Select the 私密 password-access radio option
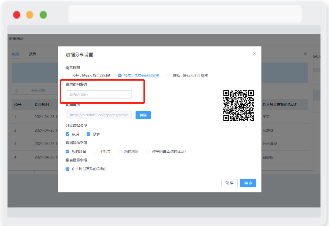The image size is (329, 226). [120, 76]
